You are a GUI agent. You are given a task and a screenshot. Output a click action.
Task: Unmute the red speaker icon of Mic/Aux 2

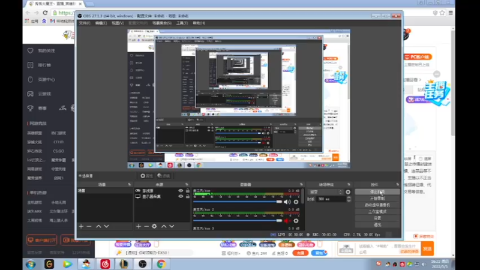click(287, 220)
